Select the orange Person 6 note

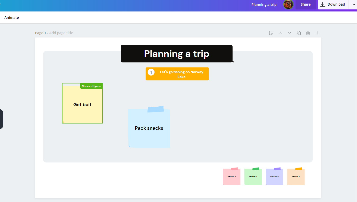pyautogui.click(x=296, y=176)
